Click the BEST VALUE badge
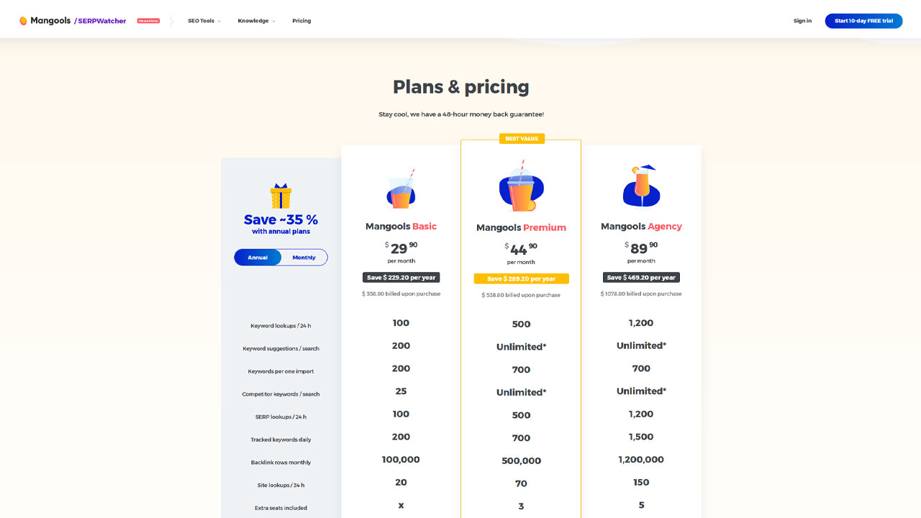 521,139
